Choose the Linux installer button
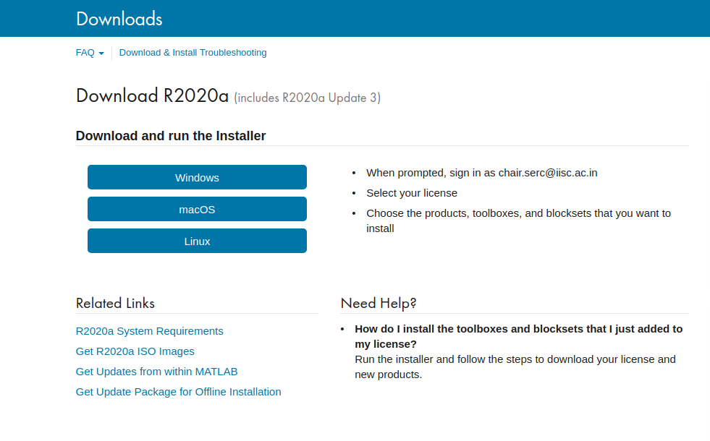The width and height of the screenshot is (710, 441). 197,241
